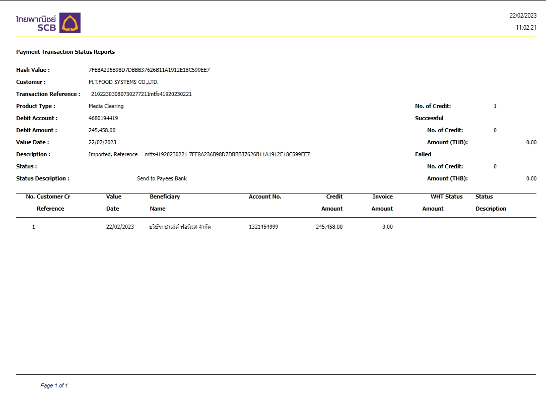Click the debit amount 245,458.00 in header

click(x=102, y=130)
